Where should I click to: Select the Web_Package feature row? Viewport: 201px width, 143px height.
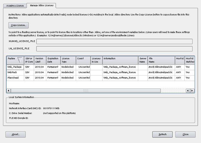101,67
